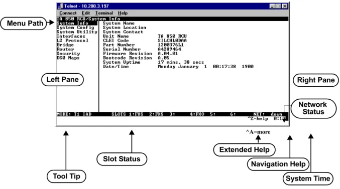
Task: Click the ^Z=help navigation hint
Action: [x=258, y=118]
